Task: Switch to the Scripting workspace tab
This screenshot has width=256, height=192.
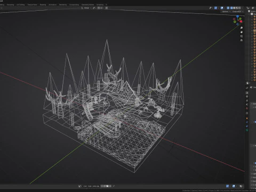Action: pos(100,5)
